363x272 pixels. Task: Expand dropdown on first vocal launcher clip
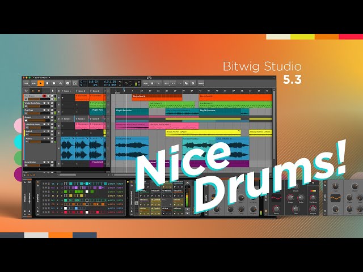pos(73,138)
